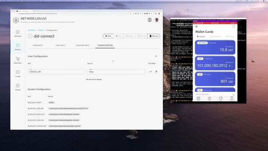The height and width of the screenshot is (151, 268).
Task: Open the PLAY balance card
Action: 215,63
